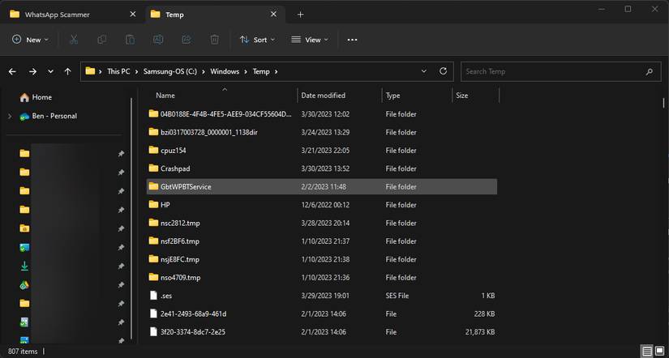This screenshot has width=669, height=358.
Task: Sort by Date modified column header
Action: point(324,96)
